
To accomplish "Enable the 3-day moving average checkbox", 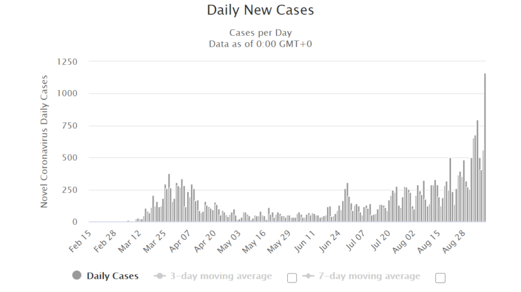I will click(x=292, y=278).
